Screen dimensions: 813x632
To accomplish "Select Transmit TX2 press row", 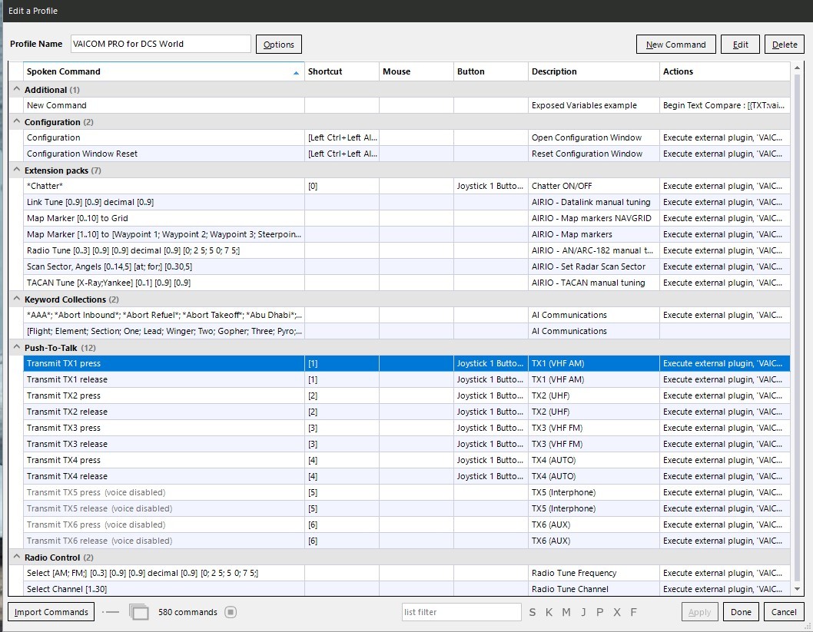I will (406, 395).
